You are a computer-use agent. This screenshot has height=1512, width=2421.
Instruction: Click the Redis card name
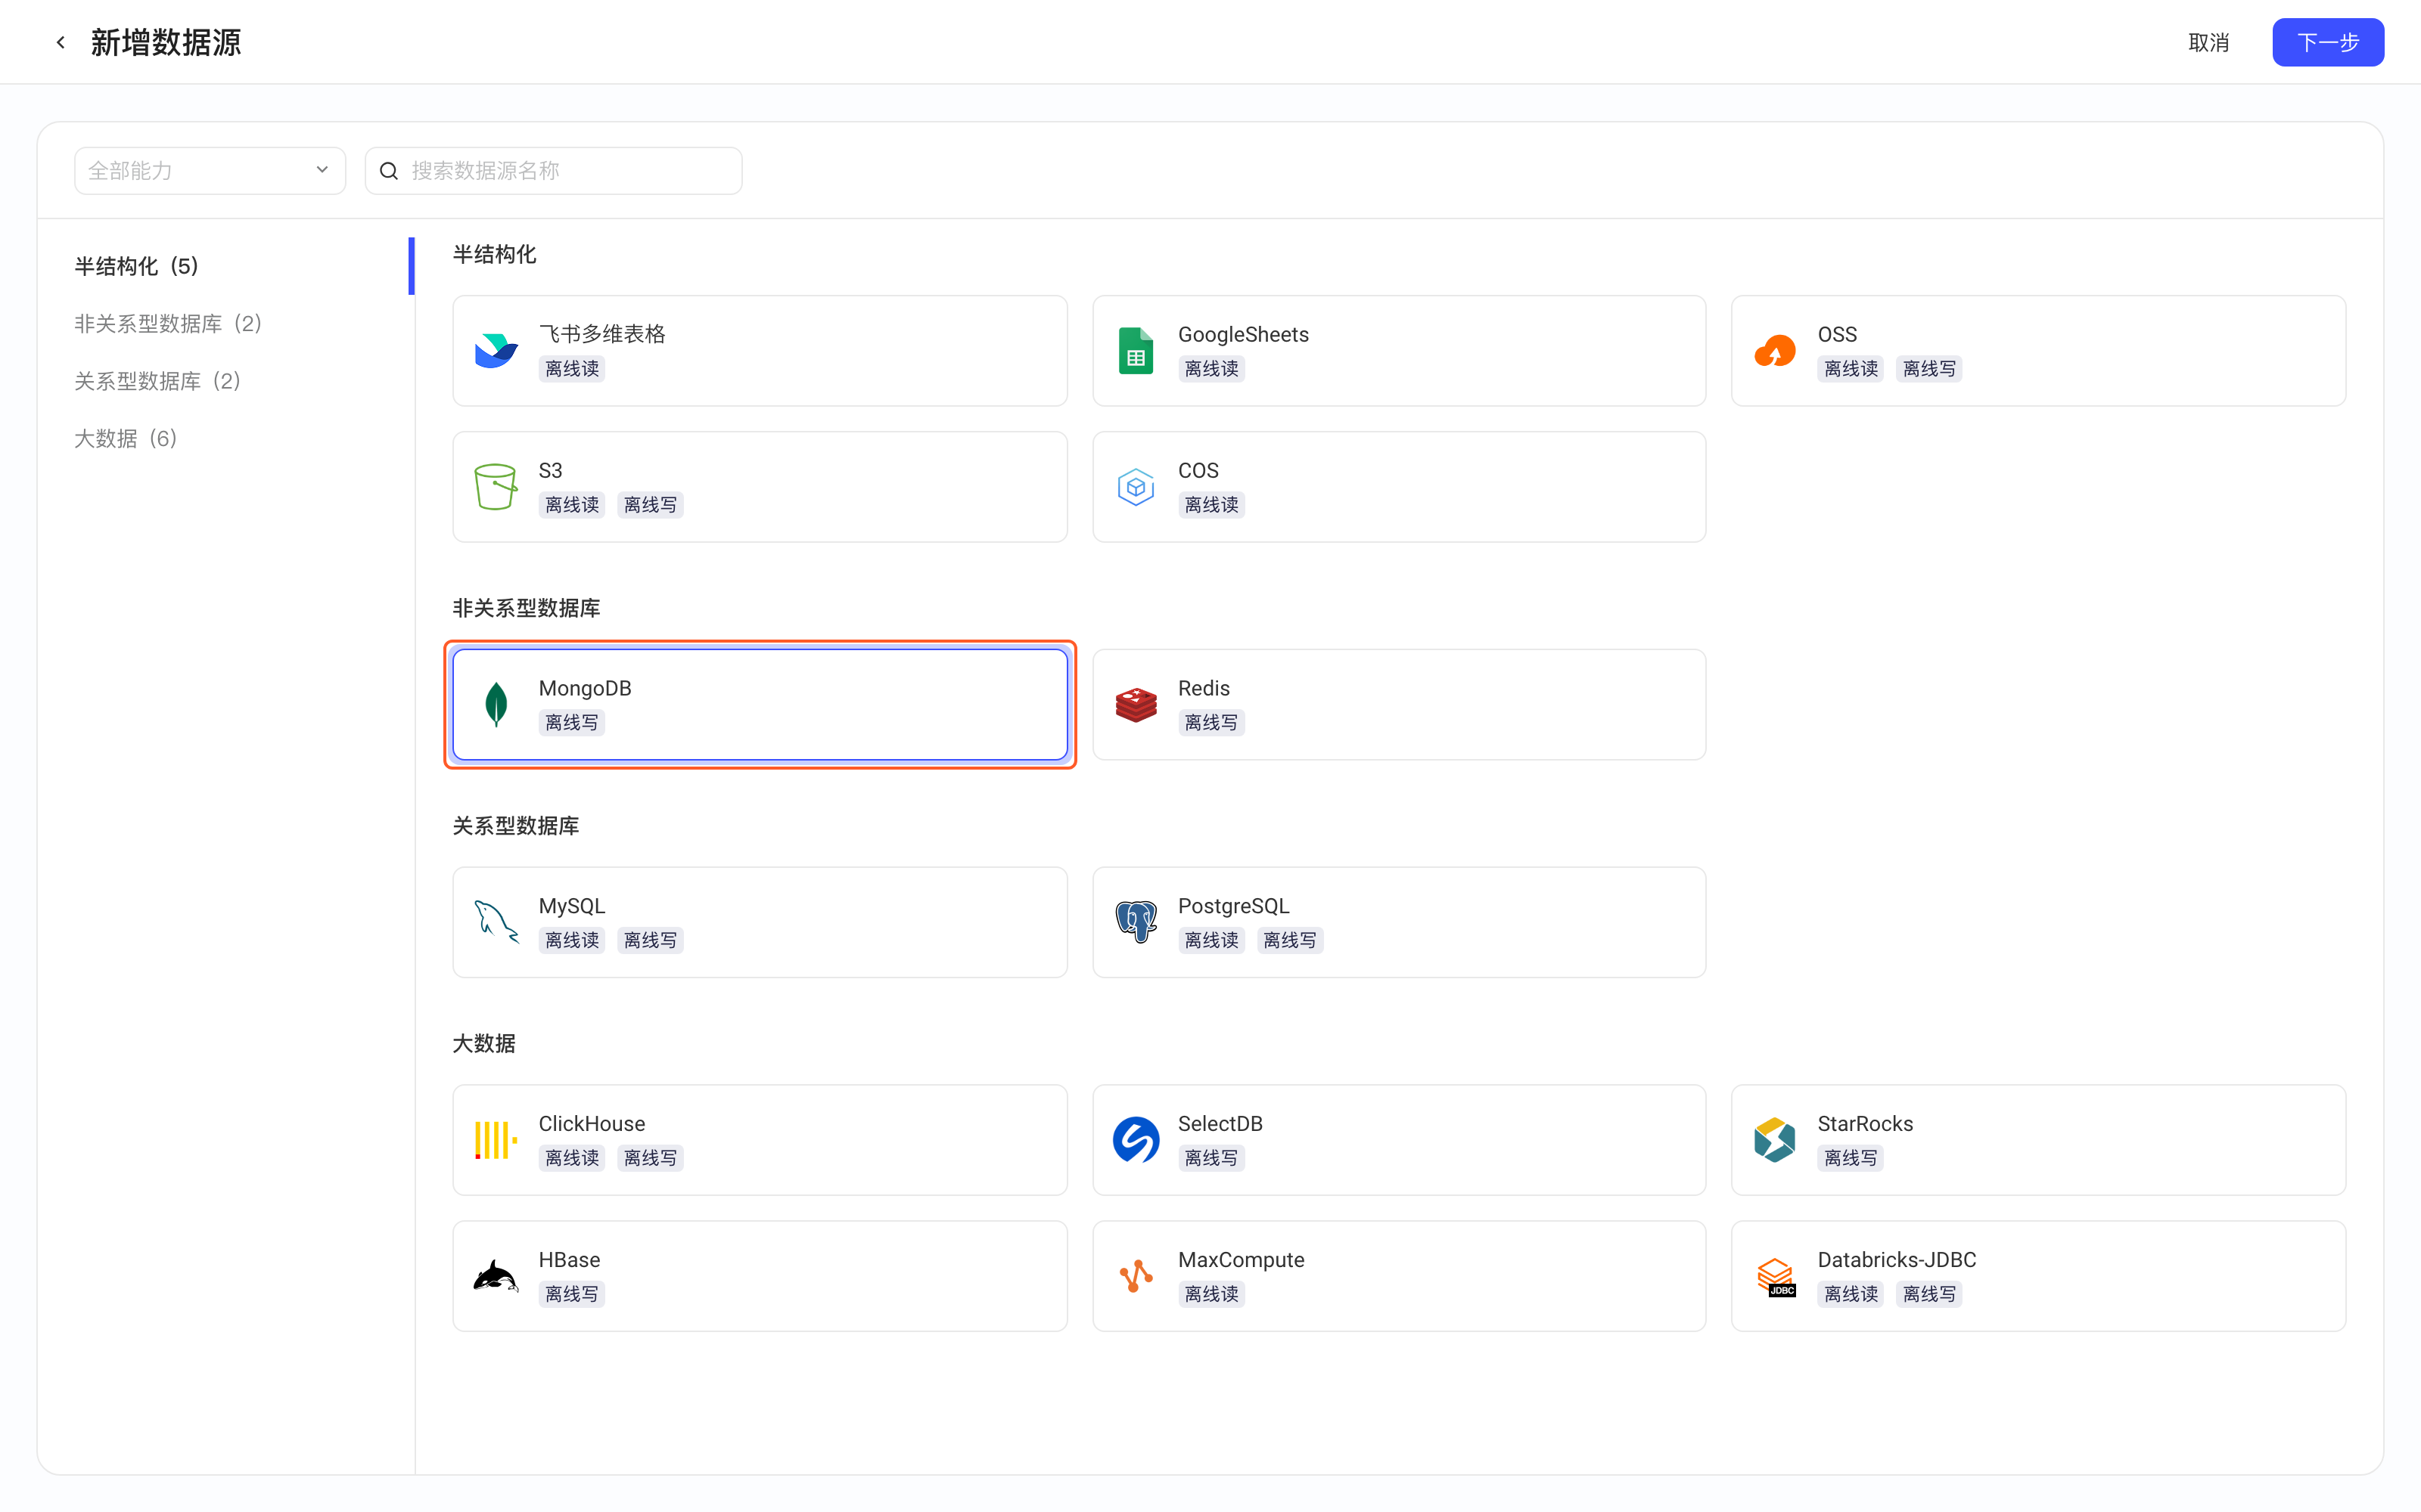(x=1204, y=688)
